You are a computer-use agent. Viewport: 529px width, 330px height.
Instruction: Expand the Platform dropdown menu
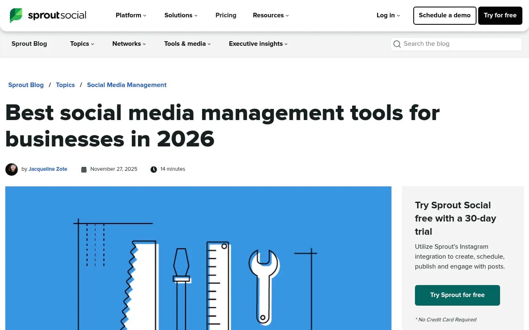131,15
